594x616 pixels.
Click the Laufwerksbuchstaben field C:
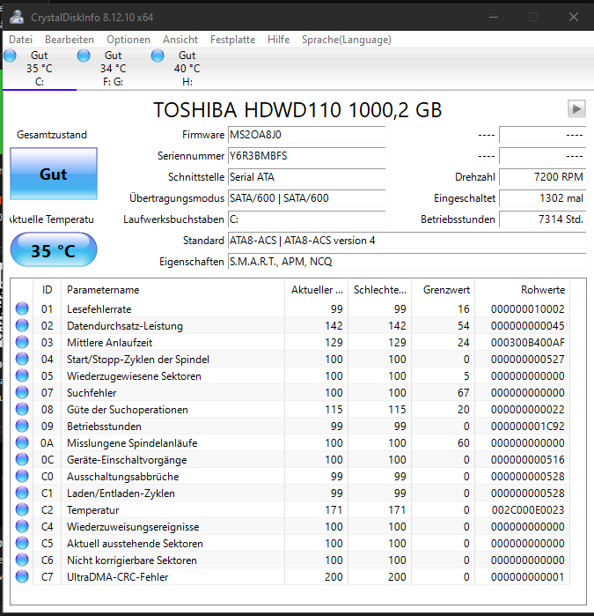click(307, 219)
